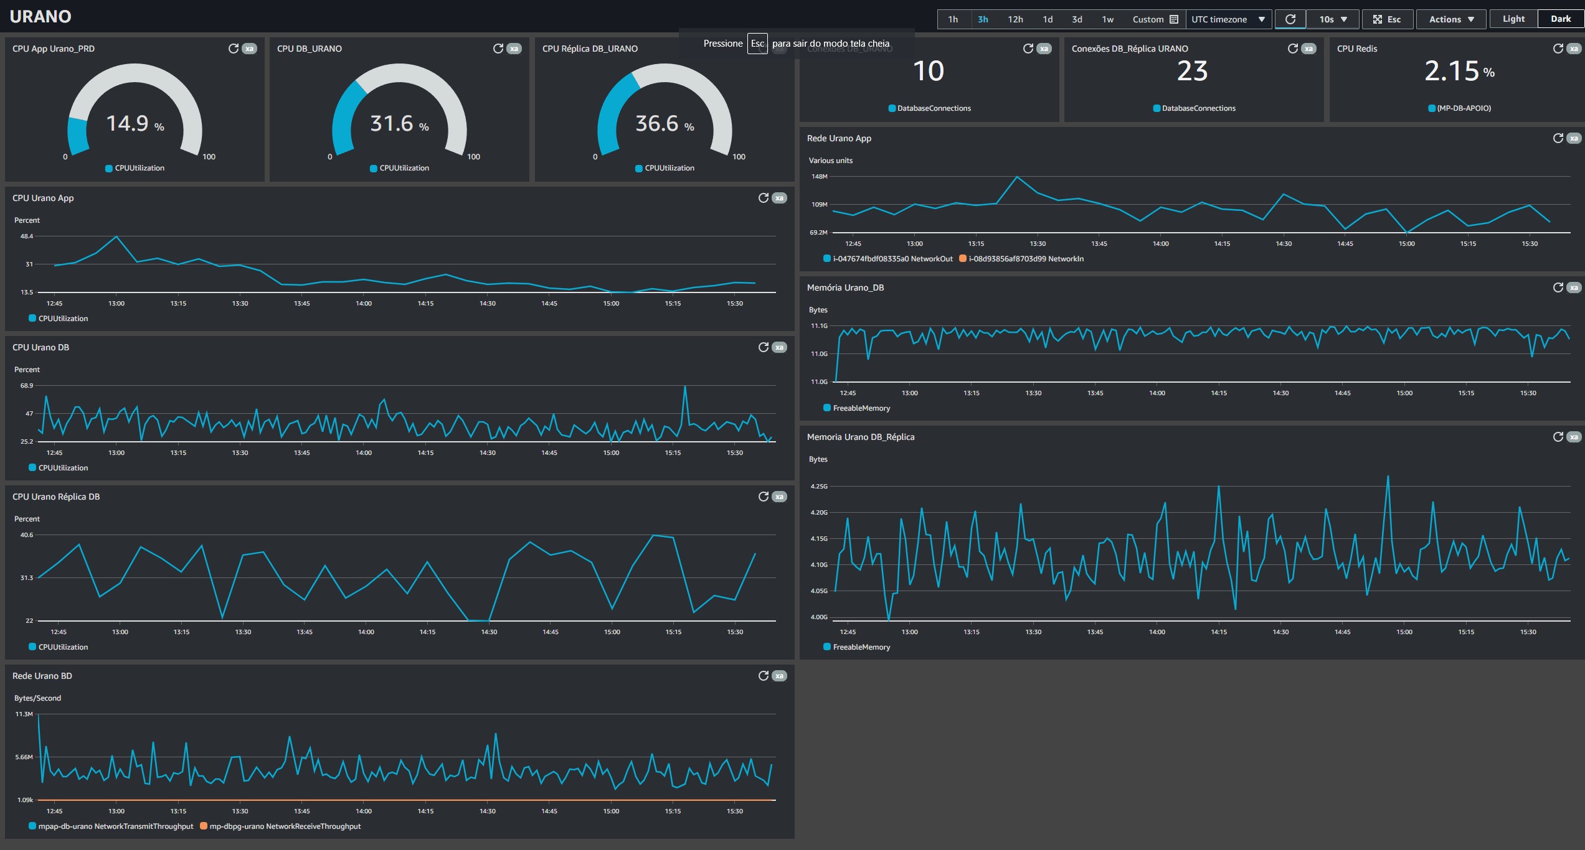This screenshot has width=1585, height=850.
Task: Refresh the CPU App Urano_PRD widget
Action: coord(234,49)
